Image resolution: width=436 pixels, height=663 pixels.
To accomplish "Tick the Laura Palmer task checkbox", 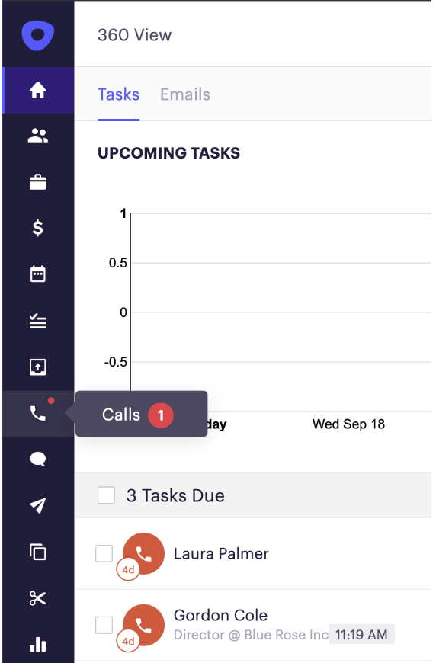I will tap(104, 553).
